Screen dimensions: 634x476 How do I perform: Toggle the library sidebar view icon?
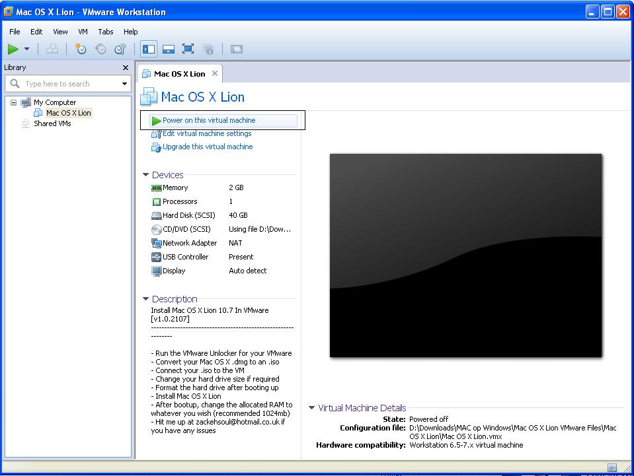click(149, 50)
